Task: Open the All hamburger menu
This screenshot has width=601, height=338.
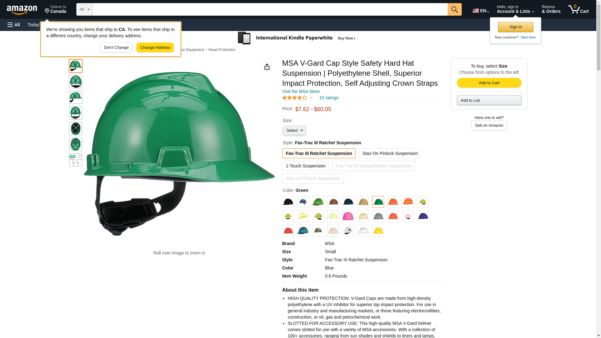Action: click(x=14, y=25)
